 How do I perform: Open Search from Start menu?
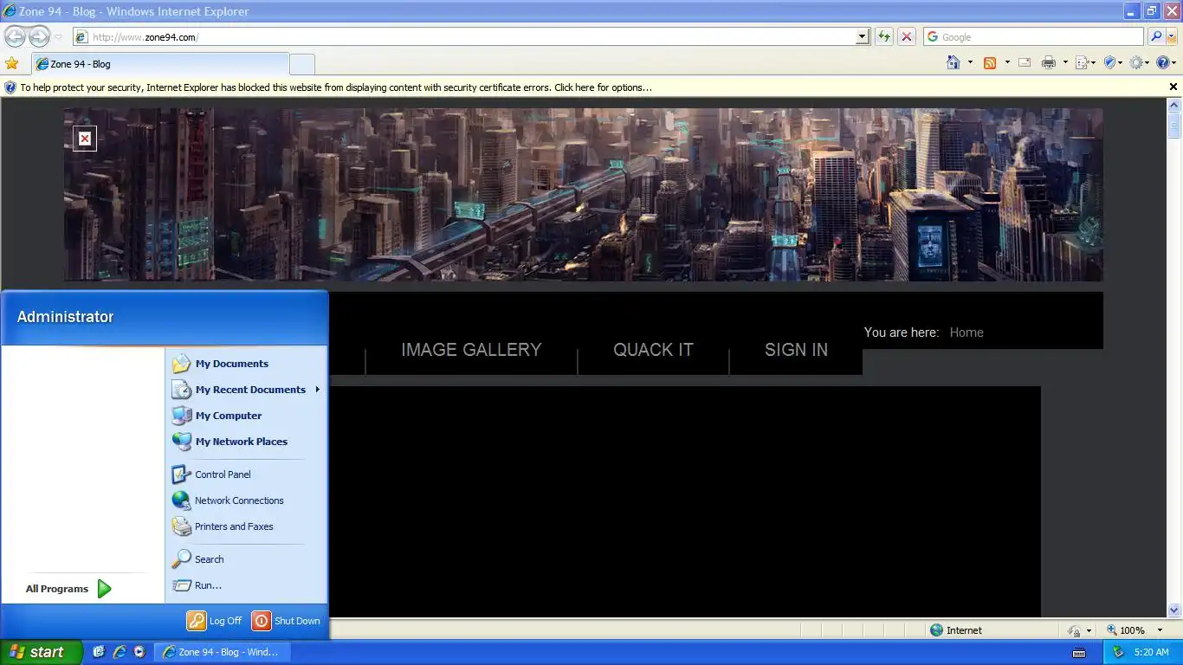click(247, 559)
